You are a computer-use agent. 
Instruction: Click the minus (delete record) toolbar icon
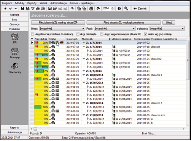pyautogui.click(x=16, y=8)
